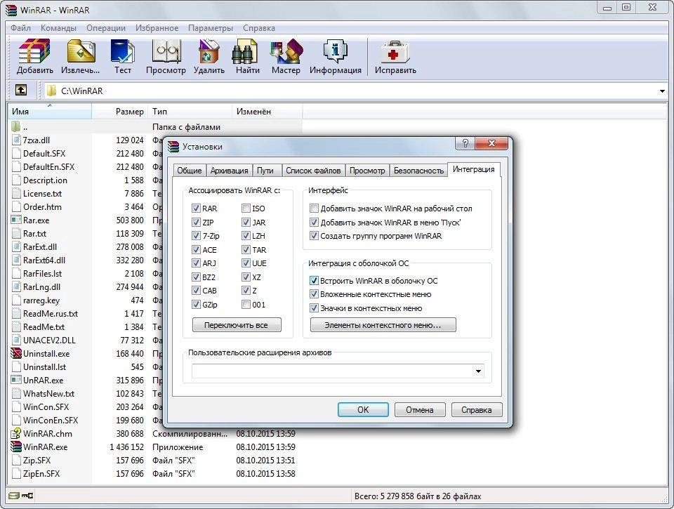
Task: Toggle the 7-Zip association checkbox
Action: coord(196,236)
